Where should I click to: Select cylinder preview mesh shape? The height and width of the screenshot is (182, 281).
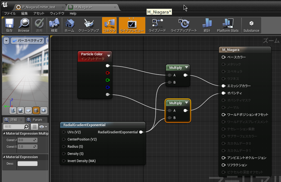pos(13,110)
